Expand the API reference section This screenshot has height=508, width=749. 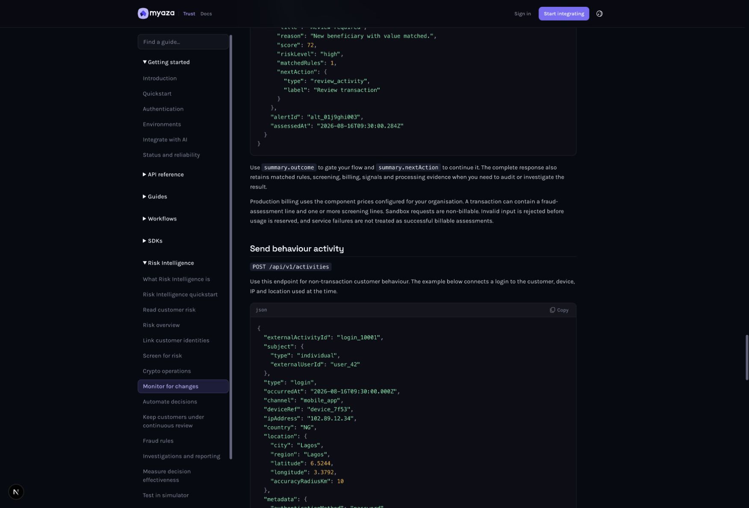163,174
